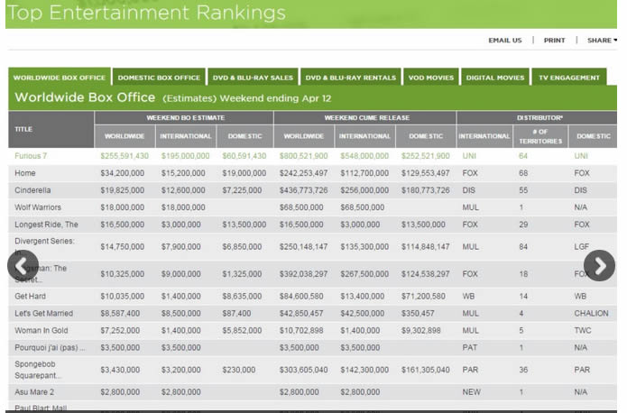Click the $392,038,297 worldwide cume value
Image resolution: width=627 pixels, height=413 pixels.
303,274
